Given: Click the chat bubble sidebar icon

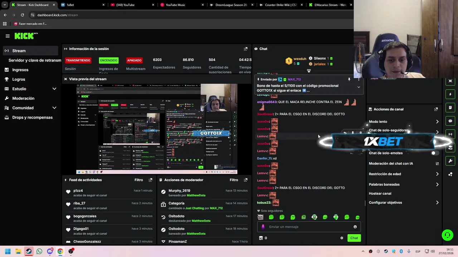Looking at the screenshot, I should tap(450, 121).
